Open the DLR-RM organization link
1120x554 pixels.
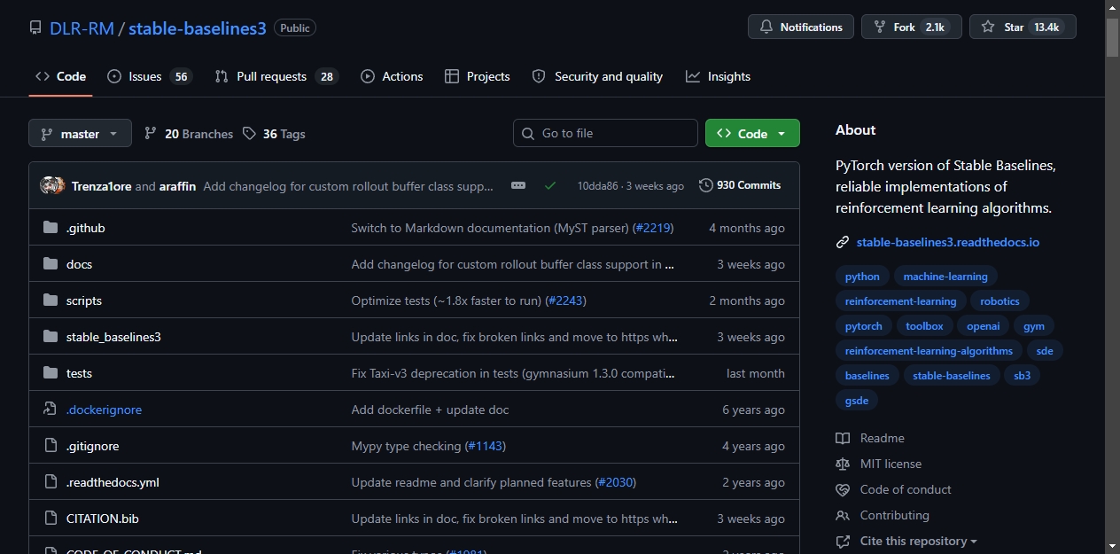point(82,28)
